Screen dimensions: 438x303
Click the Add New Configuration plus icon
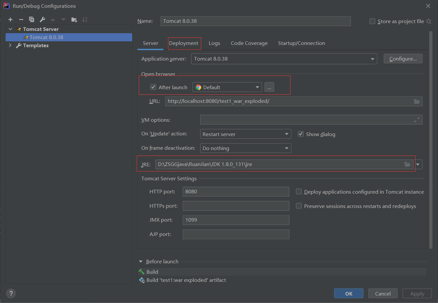pos(10,20)
